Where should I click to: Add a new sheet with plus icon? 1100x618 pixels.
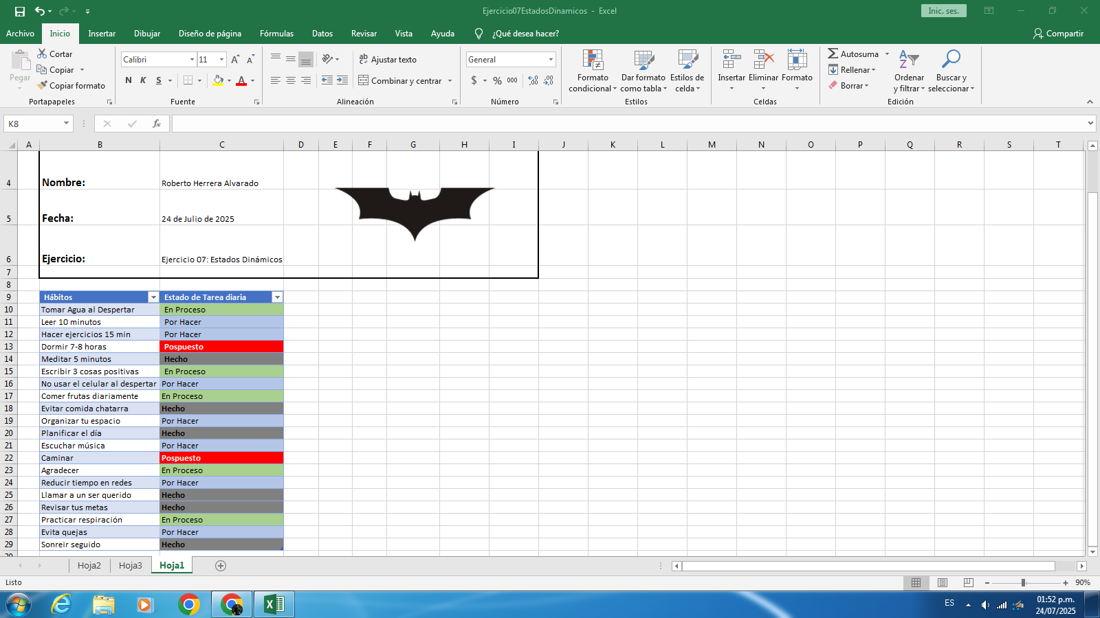point(221,565)
